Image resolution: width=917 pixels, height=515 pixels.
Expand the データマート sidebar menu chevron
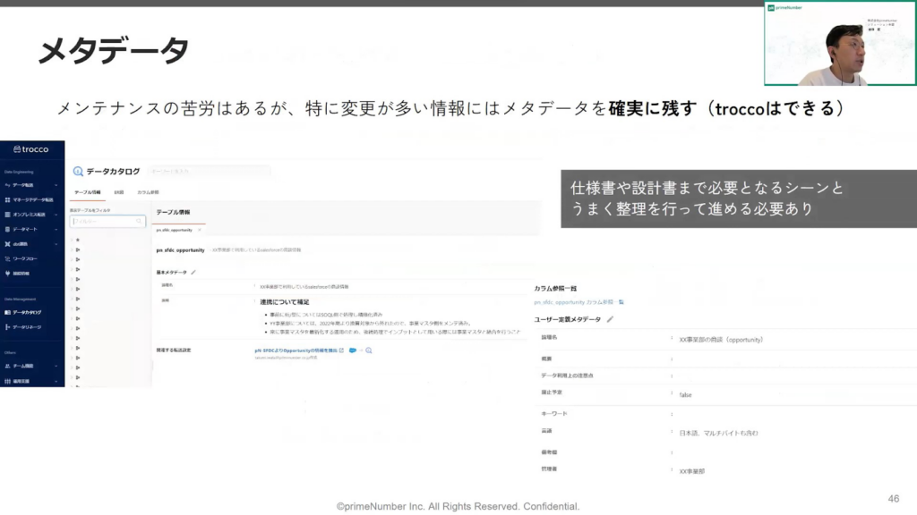pos(59,229)
